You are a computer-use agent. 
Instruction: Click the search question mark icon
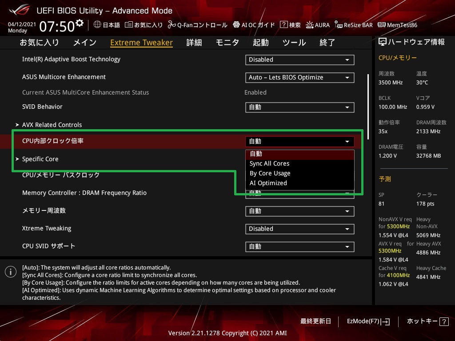283,25
